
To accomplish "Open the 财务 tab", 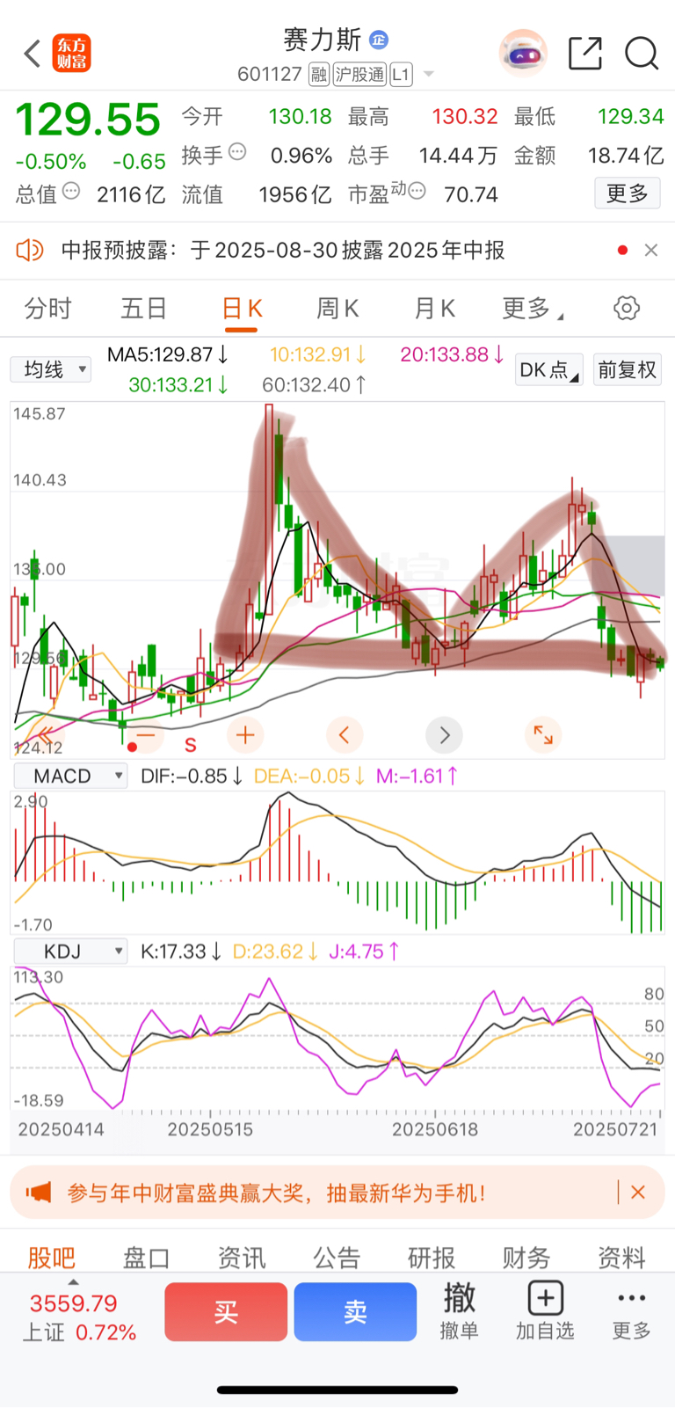I will (526, 1258).
